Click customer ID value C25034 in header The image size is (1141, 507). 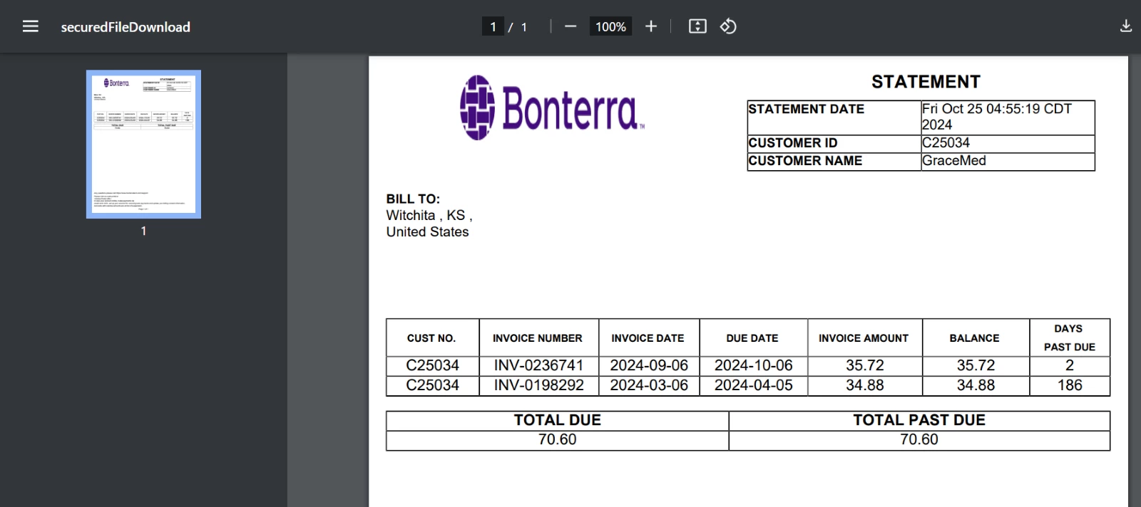946,142
